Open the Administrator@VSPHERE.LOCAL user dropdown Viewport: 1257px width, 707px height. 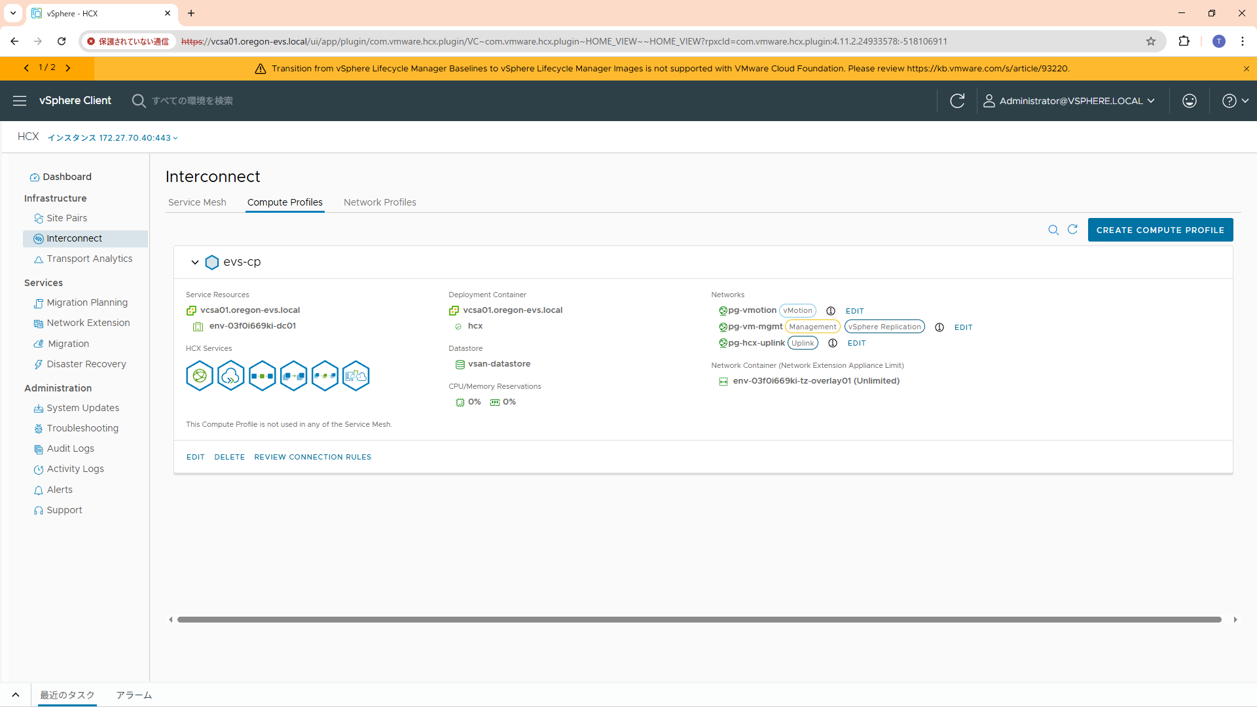(1071, 101)
